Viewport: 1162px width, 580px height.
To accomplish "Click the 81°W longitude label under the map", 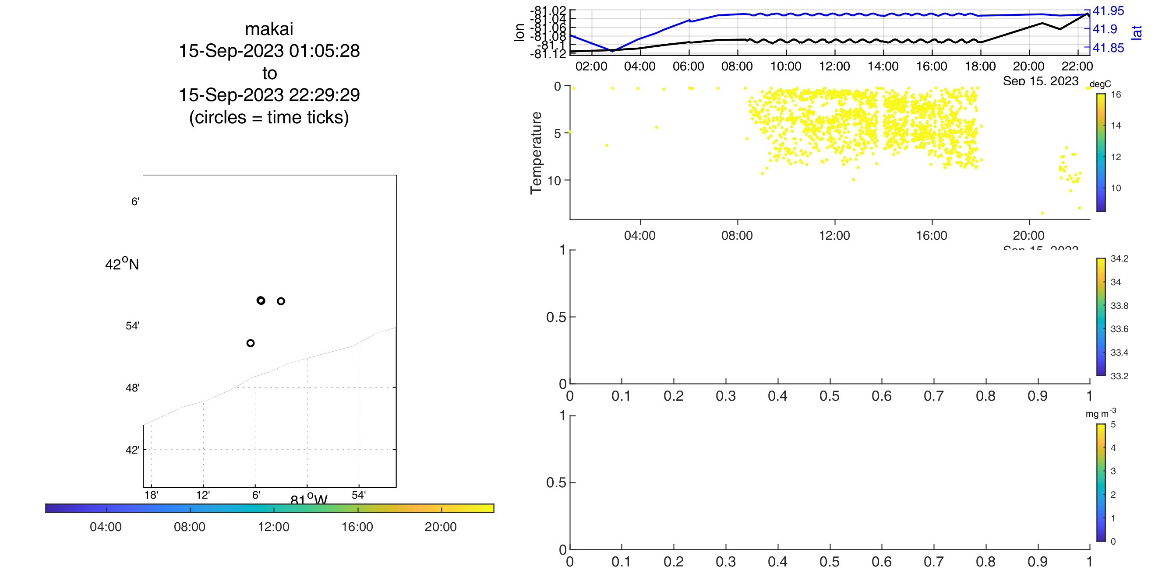I will tap(309, 500).
